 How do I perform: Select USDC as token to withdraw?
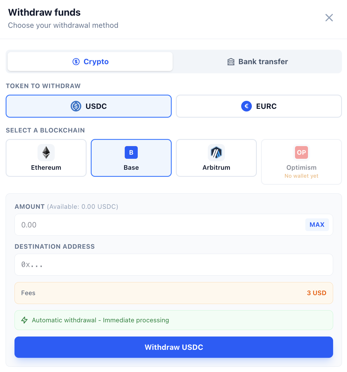[x=89, y=106]
